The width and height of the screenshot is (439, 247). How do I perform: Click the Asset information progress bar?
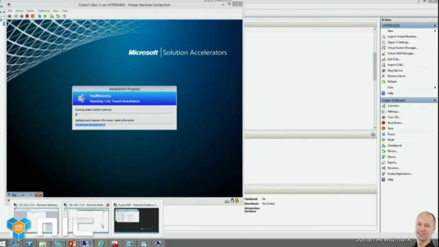click(124, 125)
